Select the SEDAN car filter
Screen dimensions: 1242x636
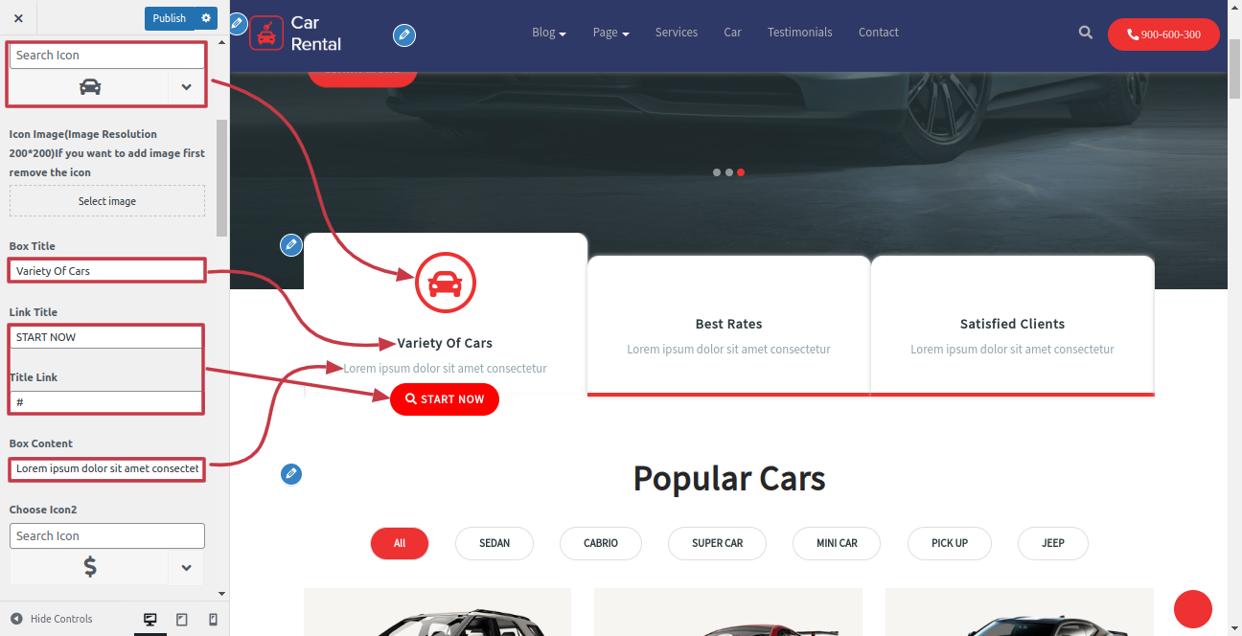click(x=494, y=543)
